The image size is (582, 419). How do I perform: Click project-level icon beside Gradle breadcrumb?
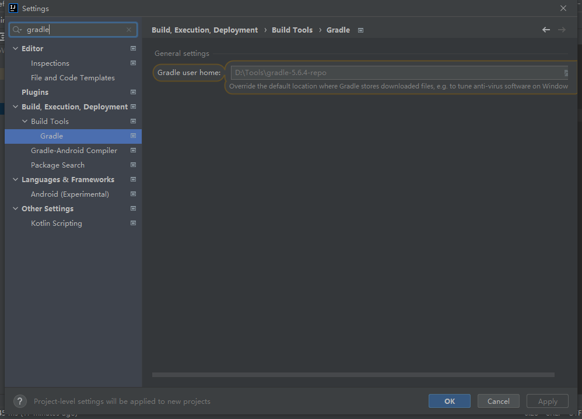coord(360,30)
